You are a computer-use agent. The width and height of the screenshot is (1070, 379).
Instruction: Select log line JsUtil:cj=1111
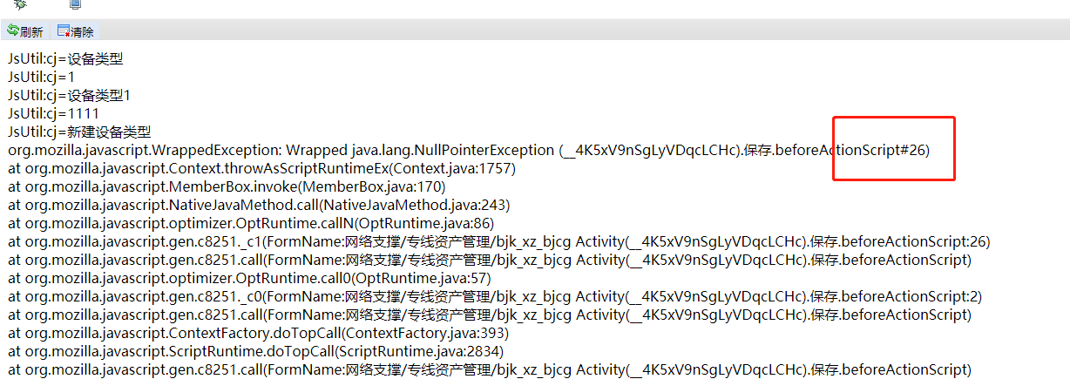click(53, 113)
